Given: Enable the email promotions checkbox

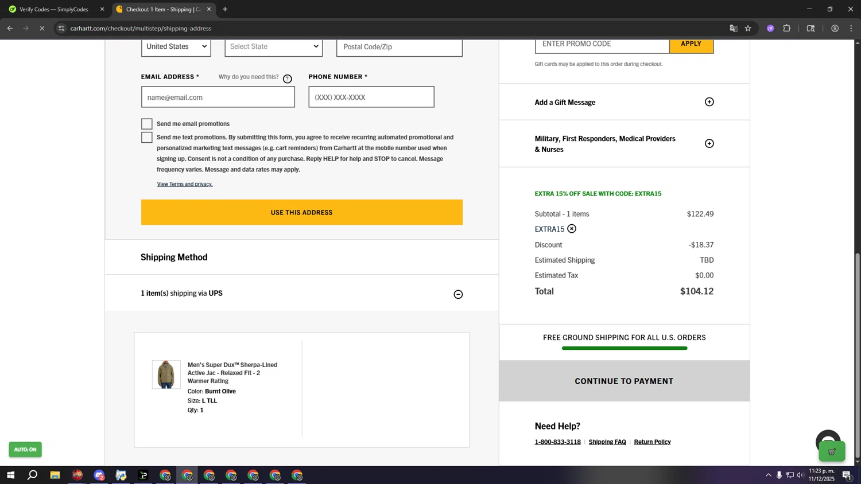Looking at the screenshot, I should (x=147, y=124).
